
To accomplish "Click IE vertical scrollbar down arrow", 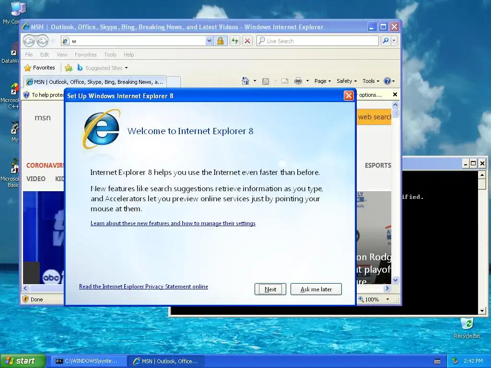I will click(395, 280).
